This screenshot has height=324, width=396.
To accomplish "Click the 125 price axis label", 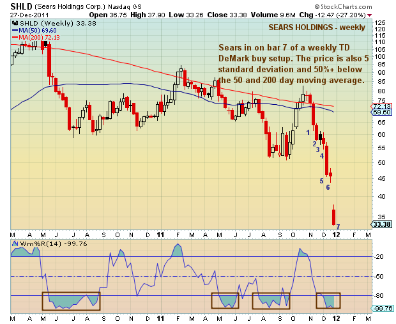I will (380, 23).
